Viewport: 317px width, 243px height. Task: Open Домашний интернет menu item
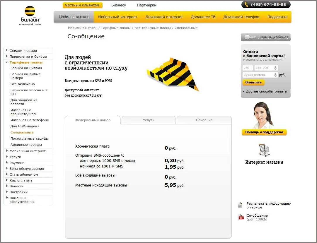[x=164, y=17]
